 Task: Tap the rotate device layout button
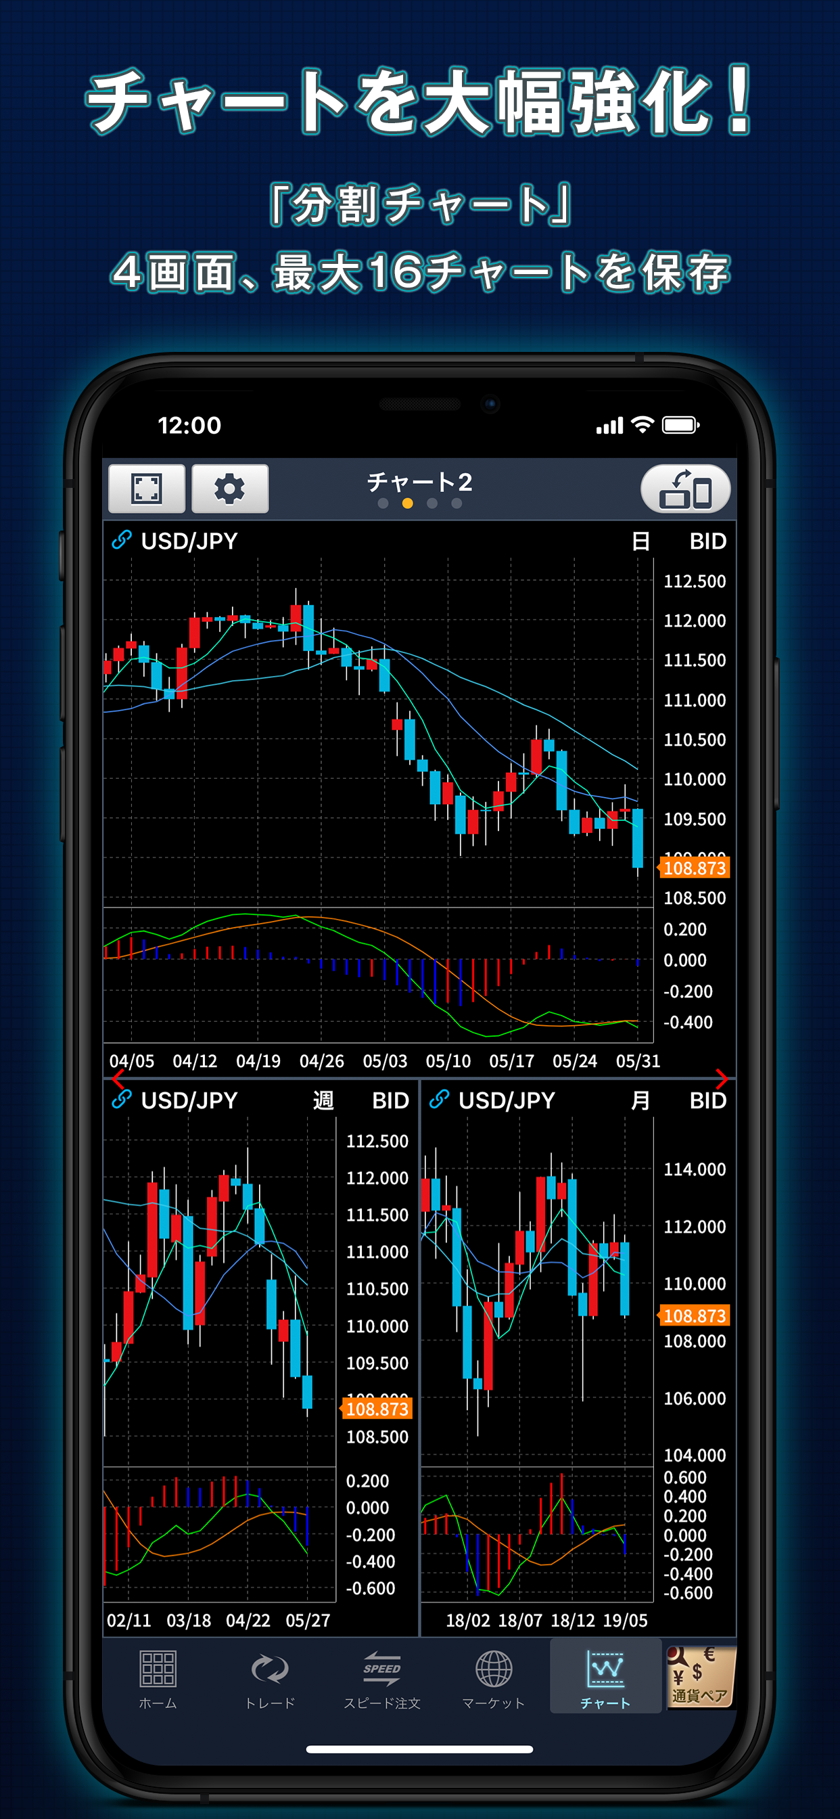click(x=685, y=489)
